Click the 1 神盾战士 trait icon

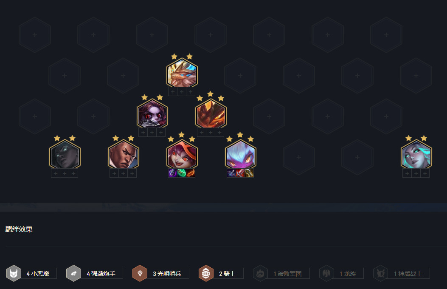click(381, 273)
